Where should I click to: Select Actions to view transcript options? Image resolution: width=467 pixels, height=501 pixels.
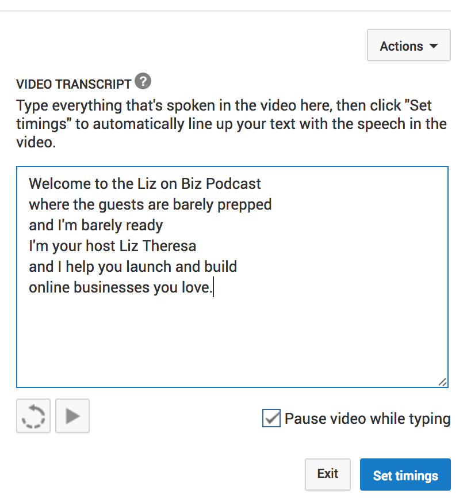(408, 45)
